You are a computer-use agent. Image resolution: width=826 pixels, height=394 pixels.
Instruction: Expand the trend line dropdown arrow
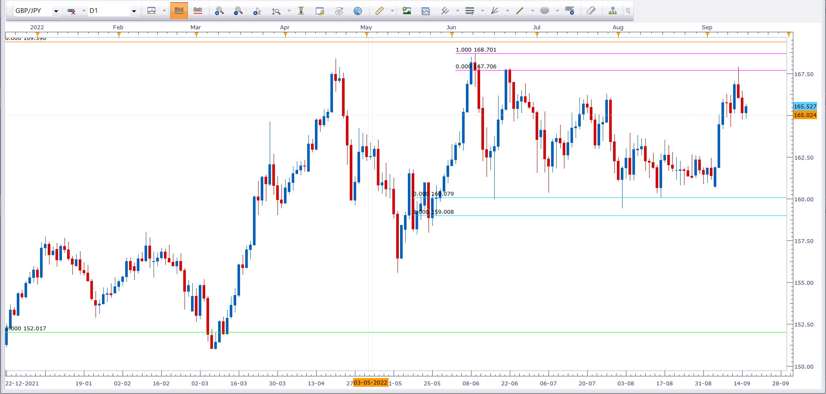(532, 11)
